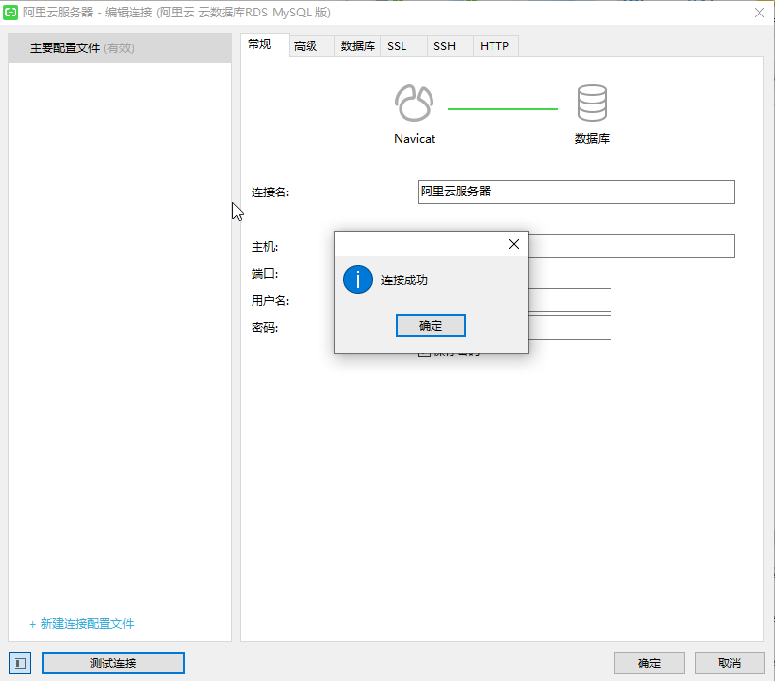The image size is (775, 681).
Task: Click the 主机: label
Action: (x=265, y=246)
